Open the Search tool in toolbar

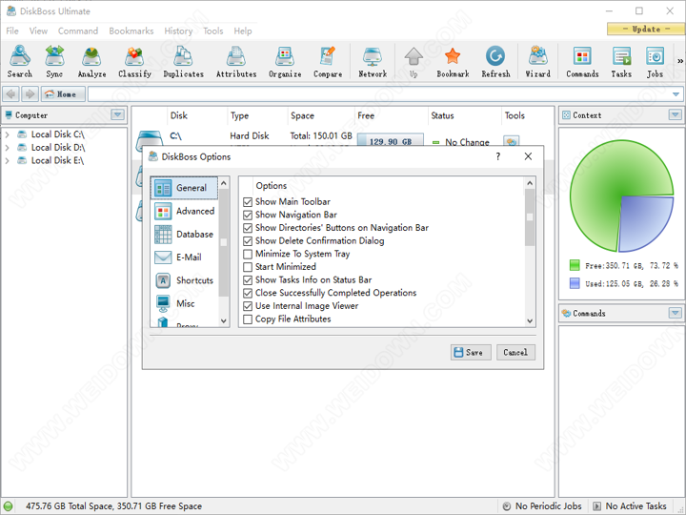(x=20, y=61)
